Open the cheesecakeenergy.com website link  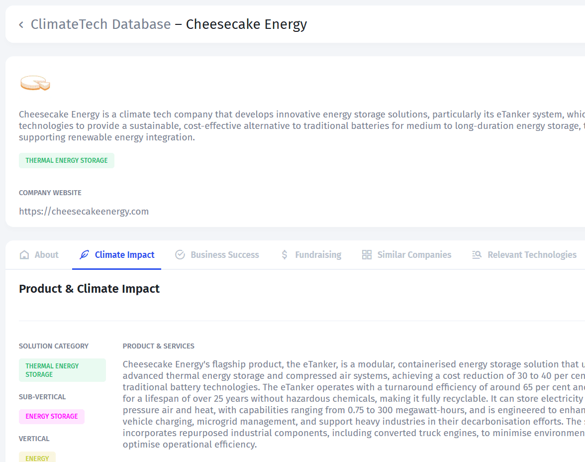point(84,212)
